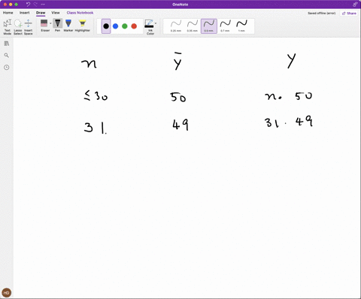This screenshot has width=361, height=299.
Task: Select the Text Mode tool
Action: click(8, 26)
